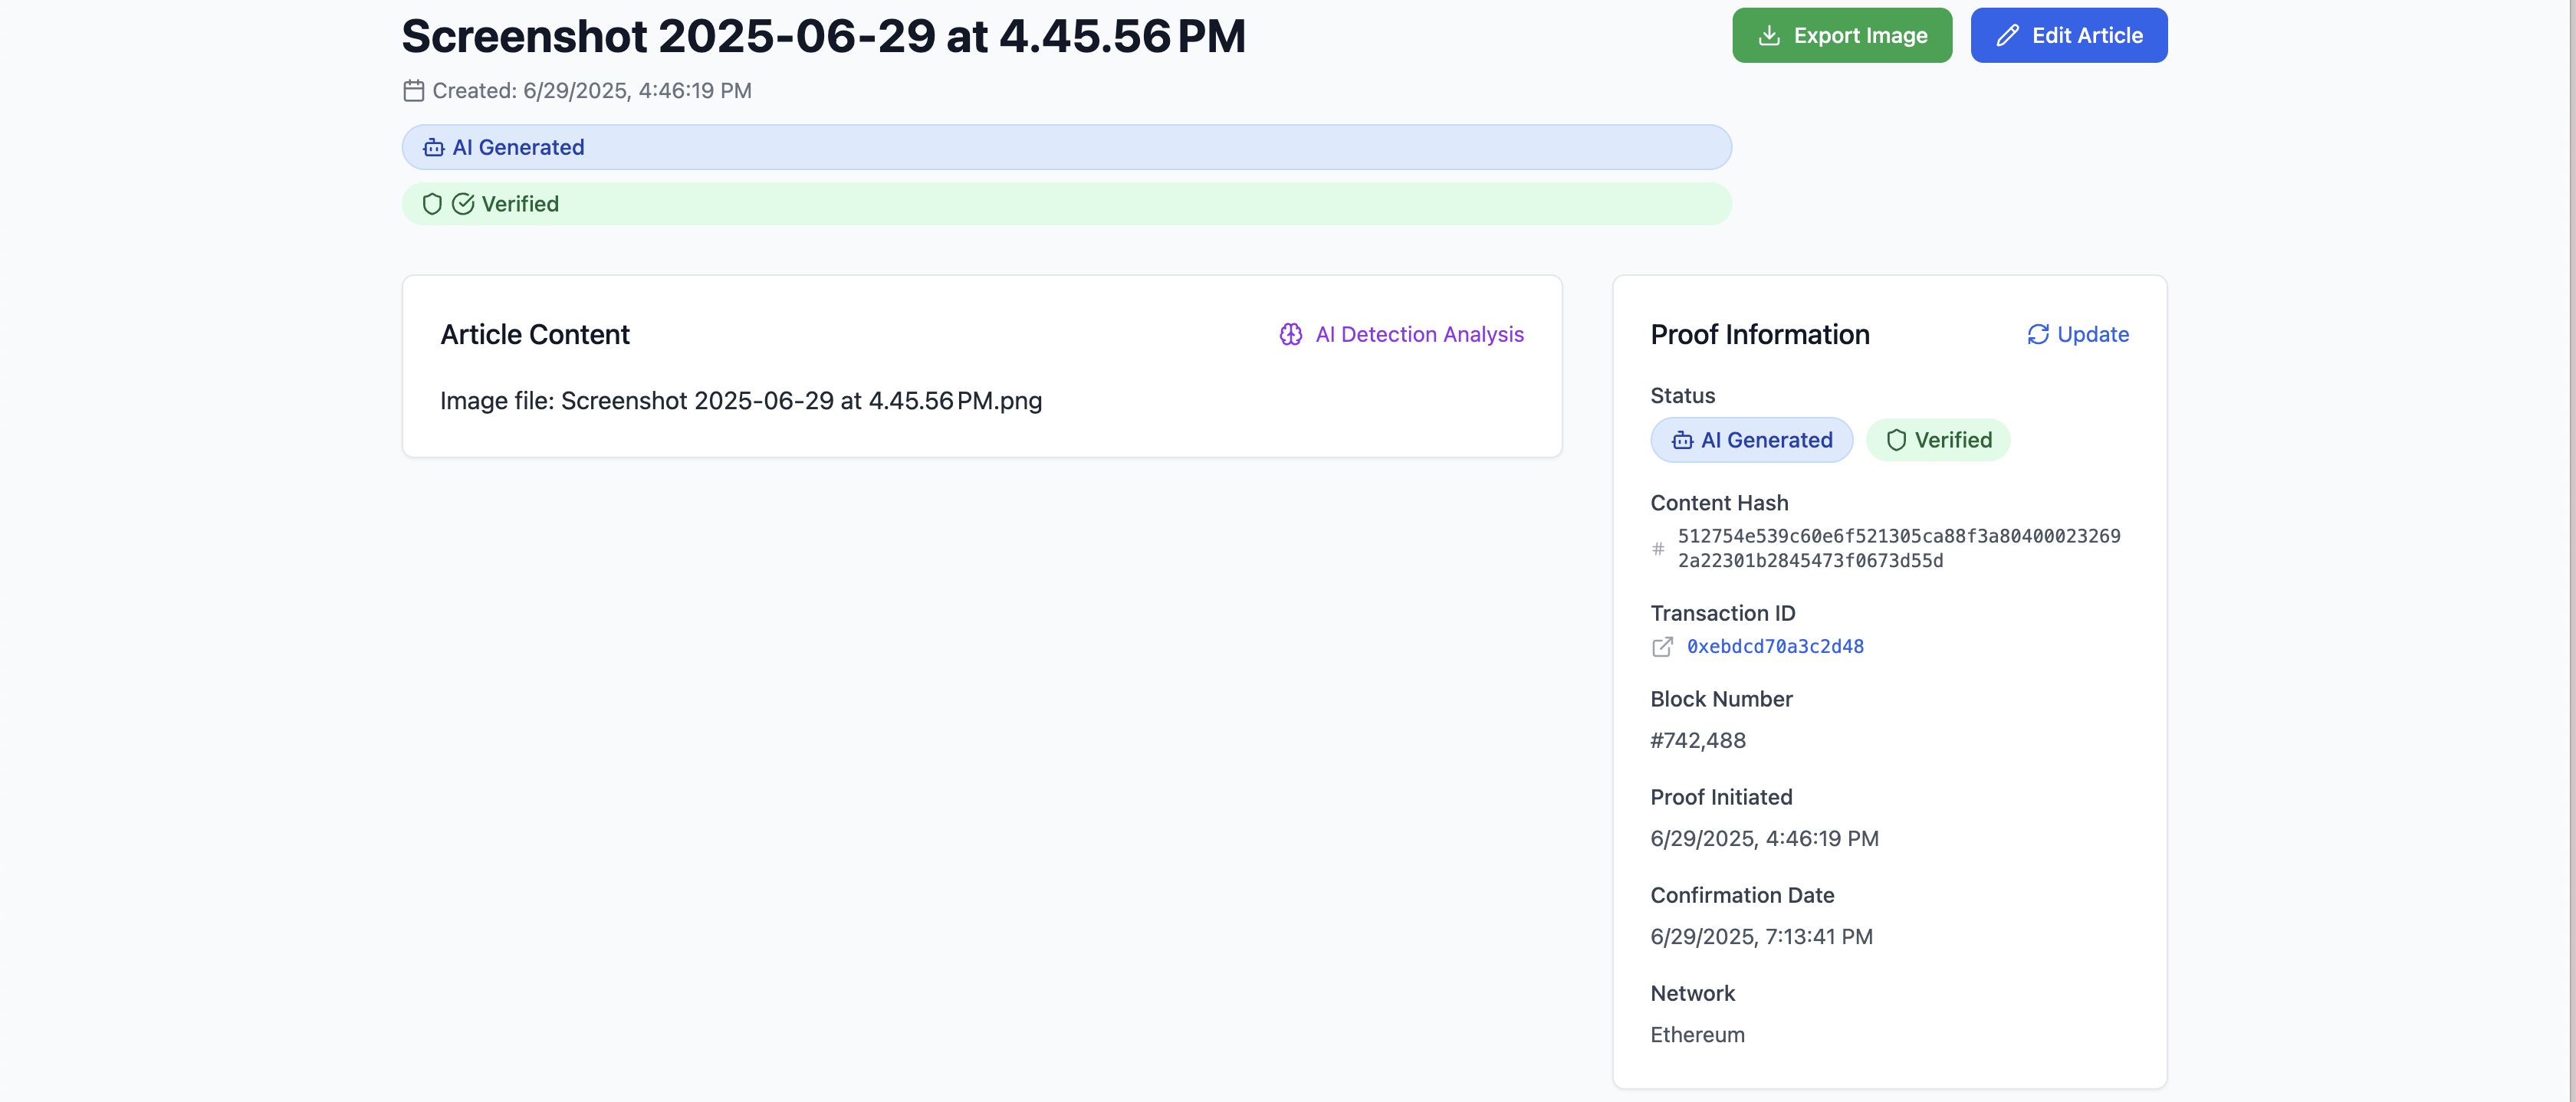Open the AI Detection Analysis link
This screenshot has height=1102, width=2576.
(1419, 335)
